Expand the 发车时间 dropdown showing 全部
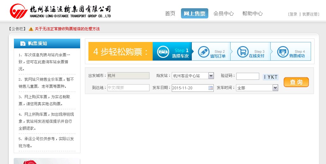 (275, 88)
